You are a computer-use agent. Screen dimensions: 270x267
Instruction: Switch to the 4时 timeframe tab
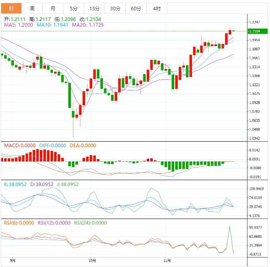click(x=156, y=8)
